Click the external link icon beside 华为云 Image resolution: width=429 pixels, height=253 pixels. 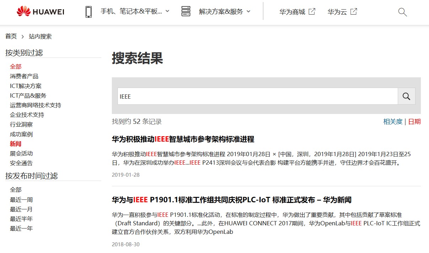click(354, 12)
